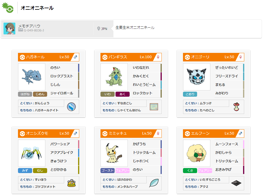Click the move いわなだれ
The width and height of the screenshot is (264, 196).
click(x=141, y=68)
